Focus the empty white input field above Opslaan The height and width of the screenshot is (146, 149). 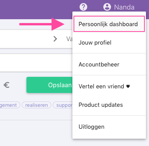(x=36, y=63)
